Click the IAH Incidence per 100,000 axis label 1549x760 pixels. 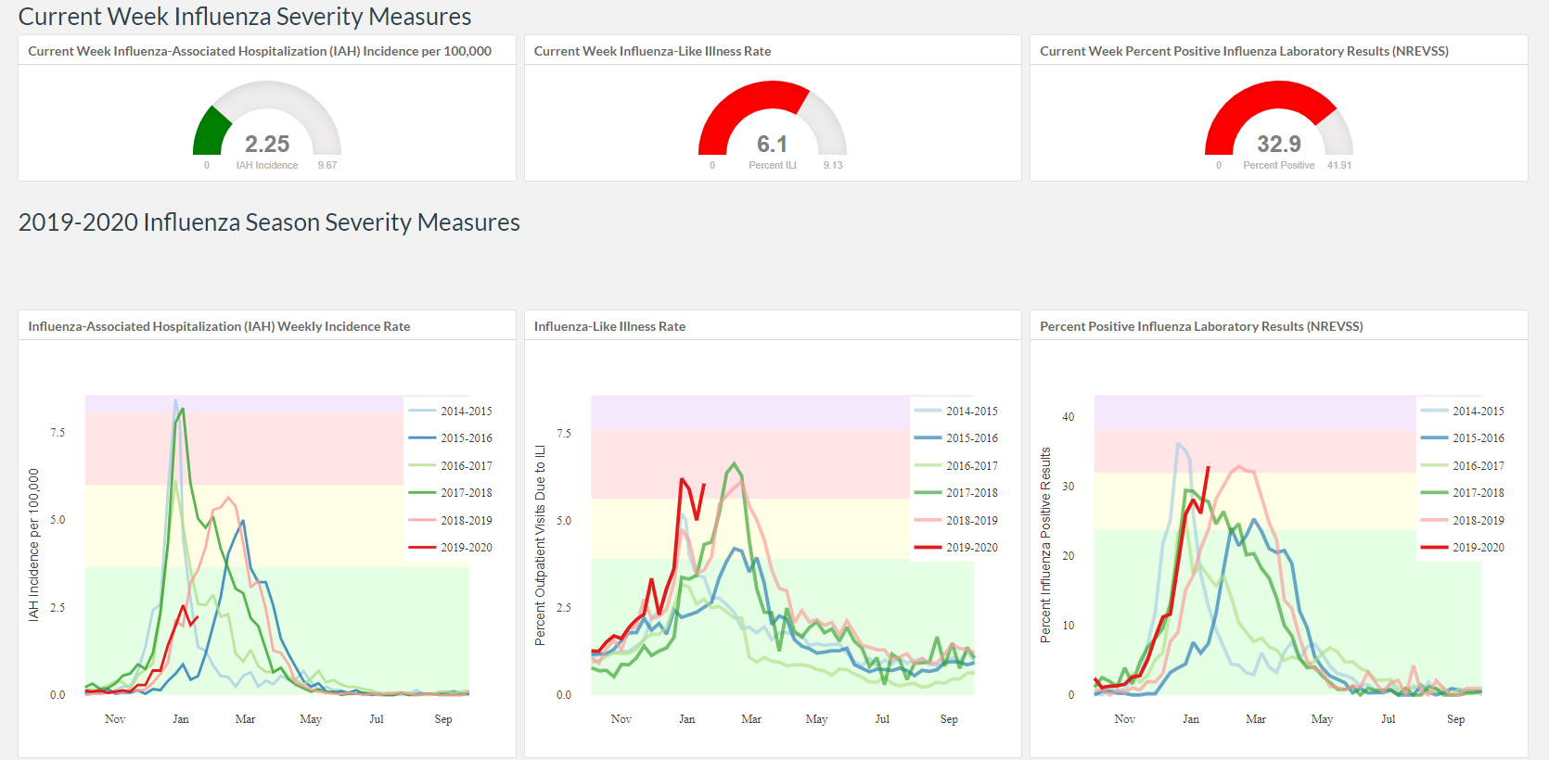pos(34,544)
